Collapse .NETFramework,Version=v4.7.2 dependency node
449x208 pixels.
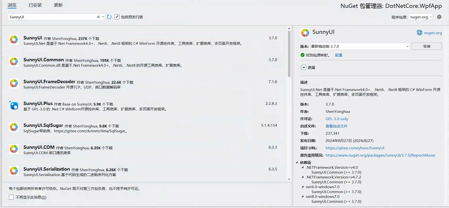coord(303,177)
